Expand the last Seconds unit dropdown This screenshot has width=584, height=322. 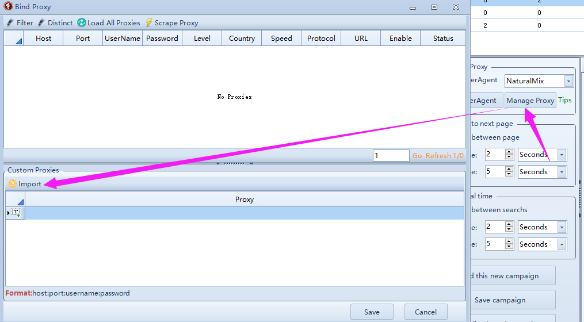point(562,244)
